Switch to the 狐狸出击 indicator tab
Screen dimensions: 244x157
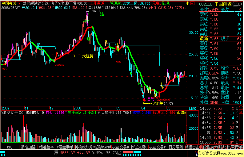click(192, 147)
